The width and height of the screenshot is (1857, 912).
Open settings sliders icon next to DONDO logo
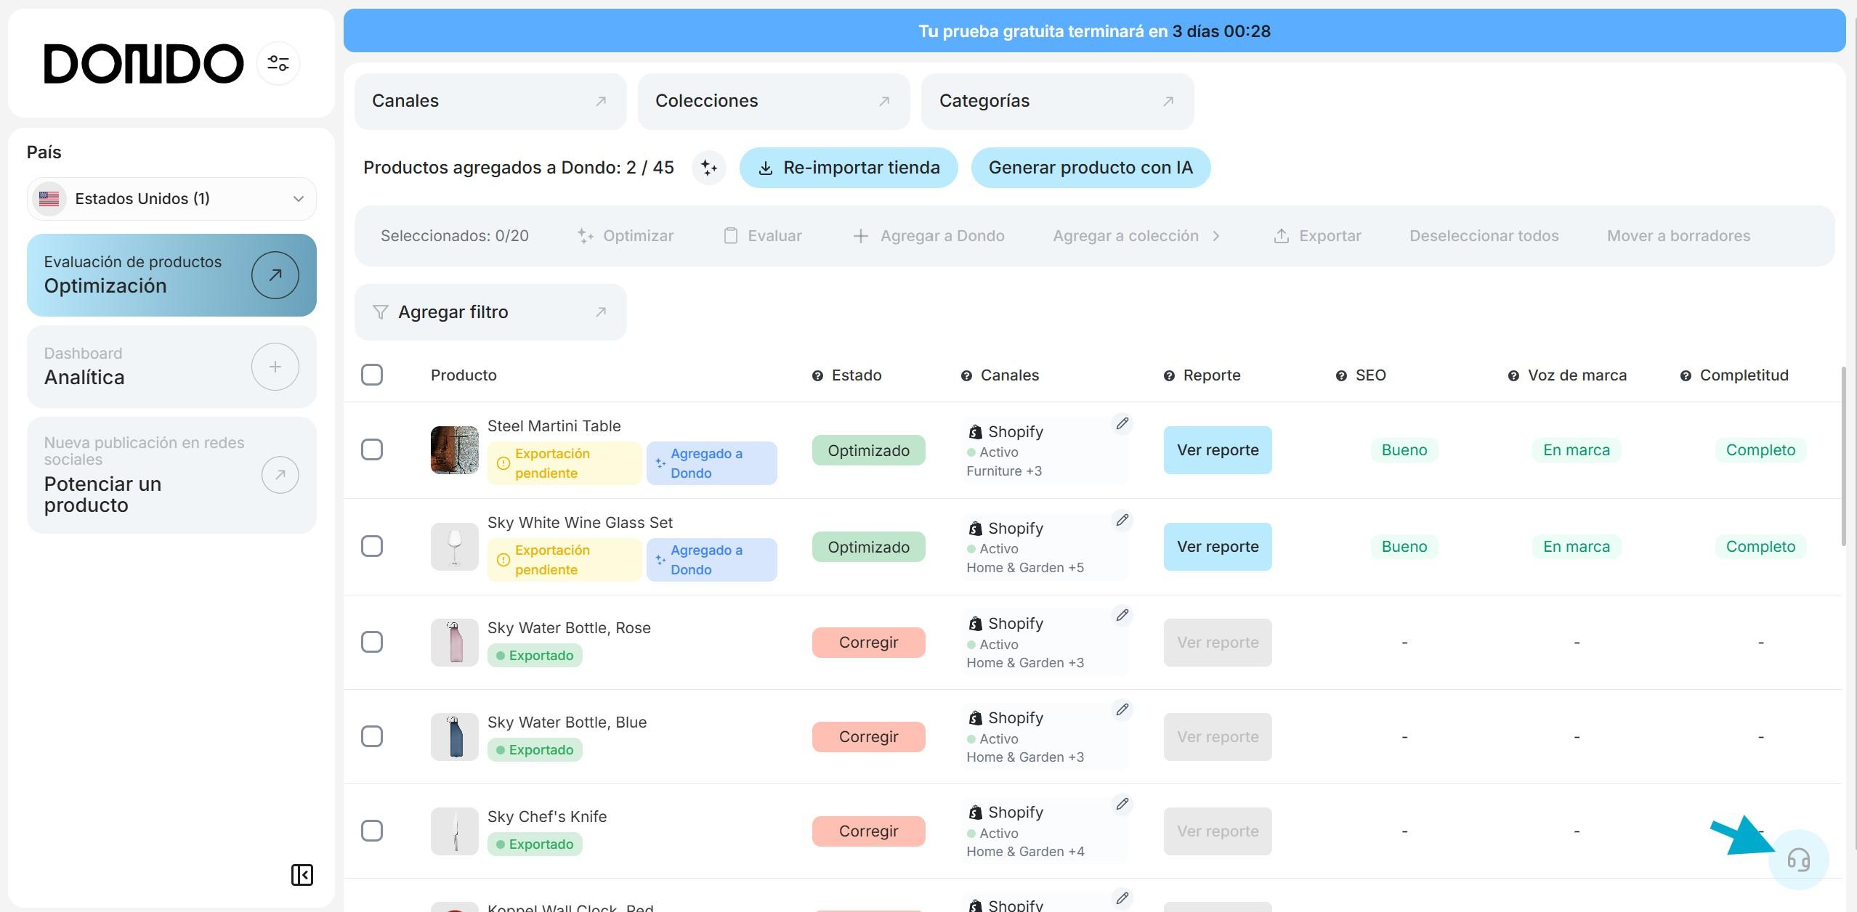(278, 63)
